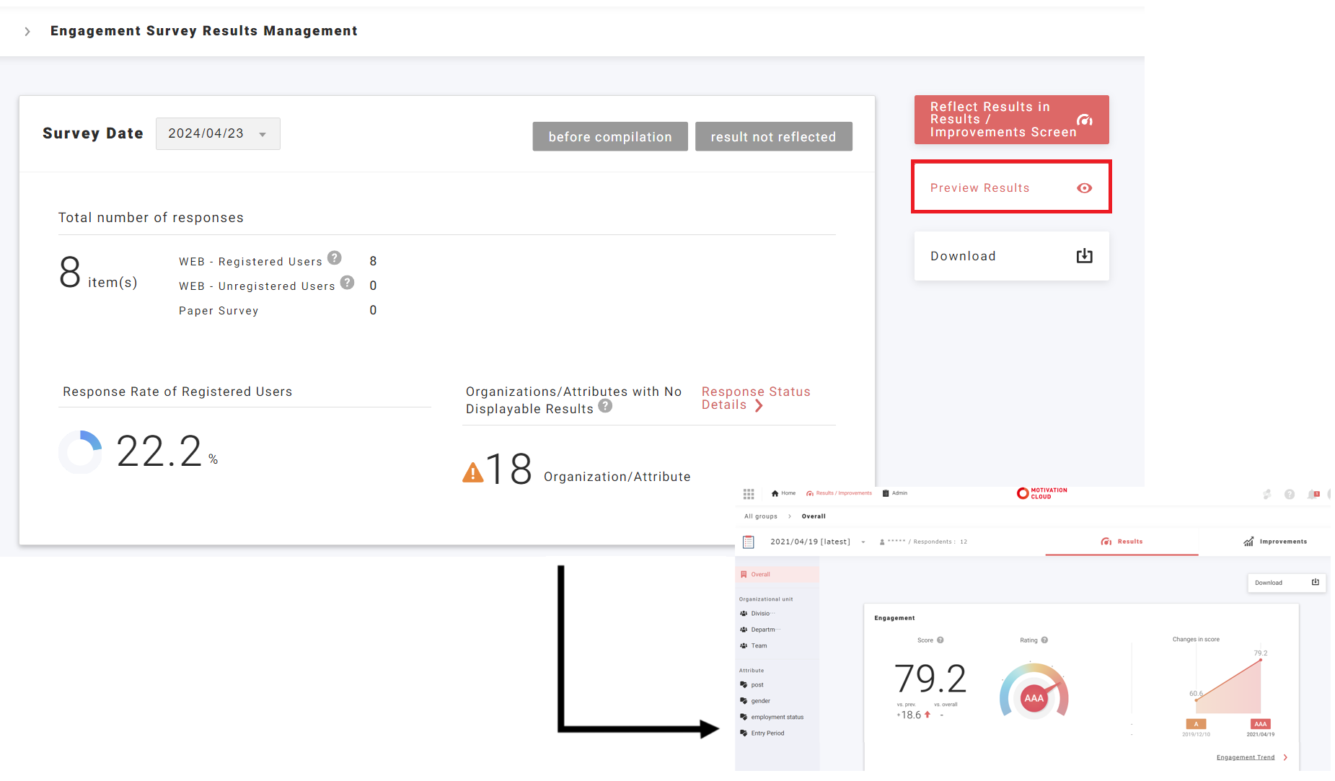Expand the 2021/04/19 [latest] date dropdown
This screenshot has width=1335, height=781.
pos(863,542)
